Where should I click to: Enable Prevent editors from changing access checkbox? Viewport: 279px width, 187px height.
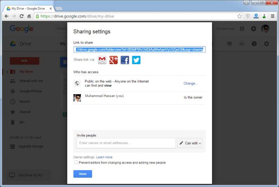[76, 162]
